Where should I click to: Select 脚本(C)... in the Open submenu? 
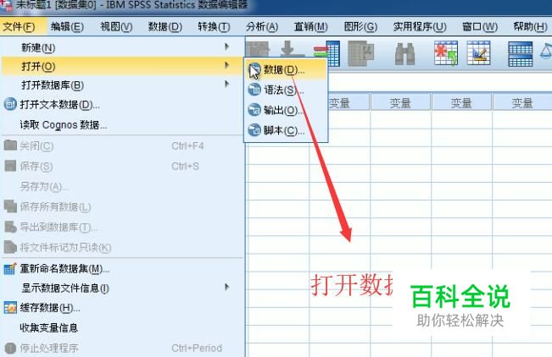point(286,130)
